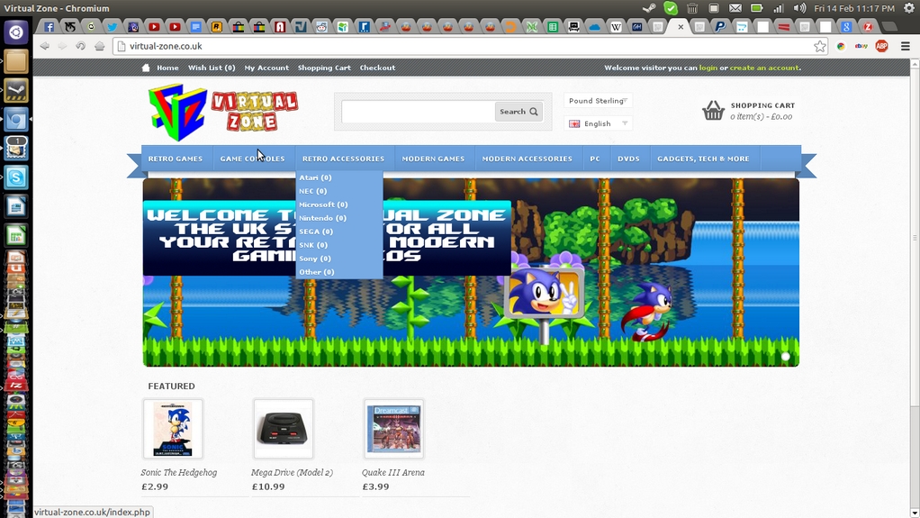Select Atari (0) from the submenu
920x518 pixels.
point(315,177)
